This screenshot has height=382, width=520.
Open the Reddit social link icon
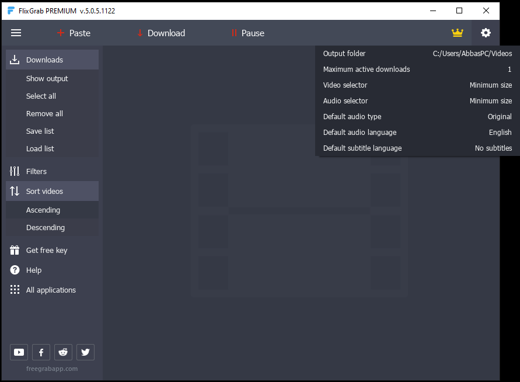click(x=63, y=352)
